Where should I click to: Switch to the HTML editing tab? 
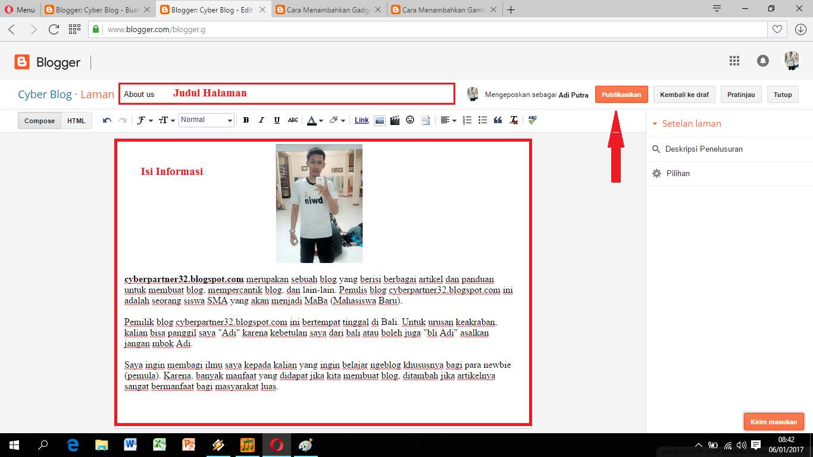[76, 120]
